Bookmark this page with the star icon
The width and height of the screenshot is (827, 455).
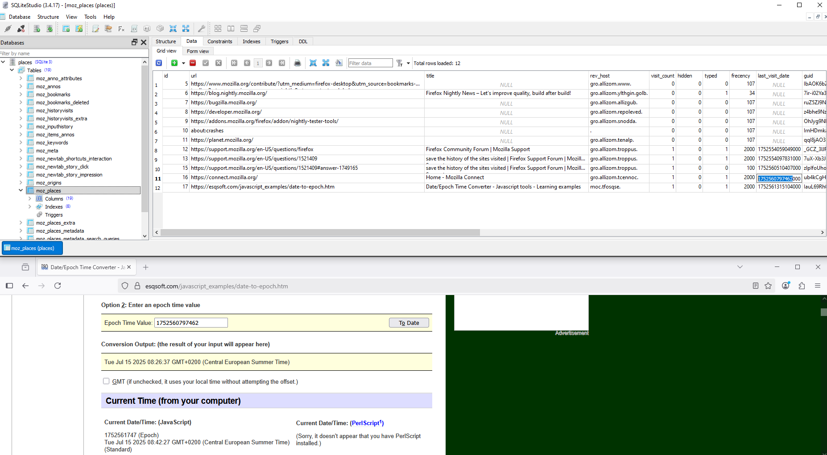768,286
